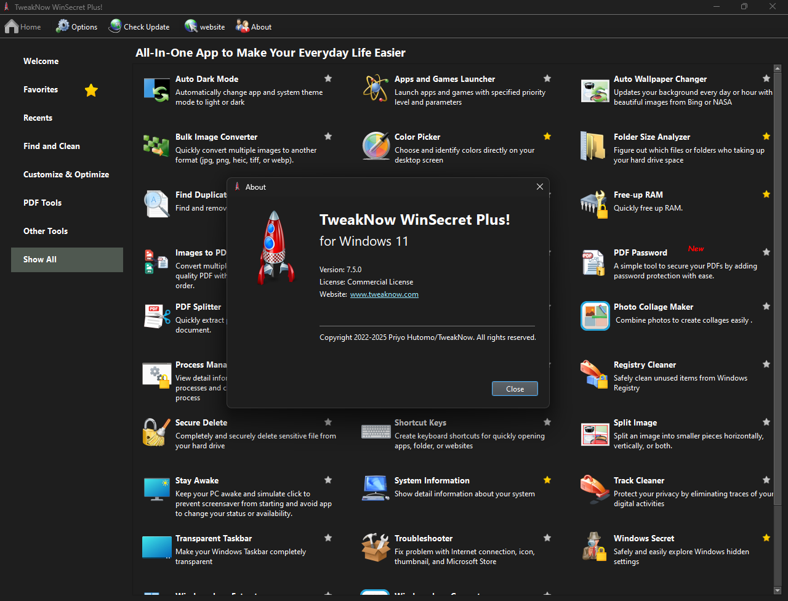Toggle favorite star for Auto Dark Mode
Image resolution: width=788 pixels, height=601 pixels.
point(328,78)
